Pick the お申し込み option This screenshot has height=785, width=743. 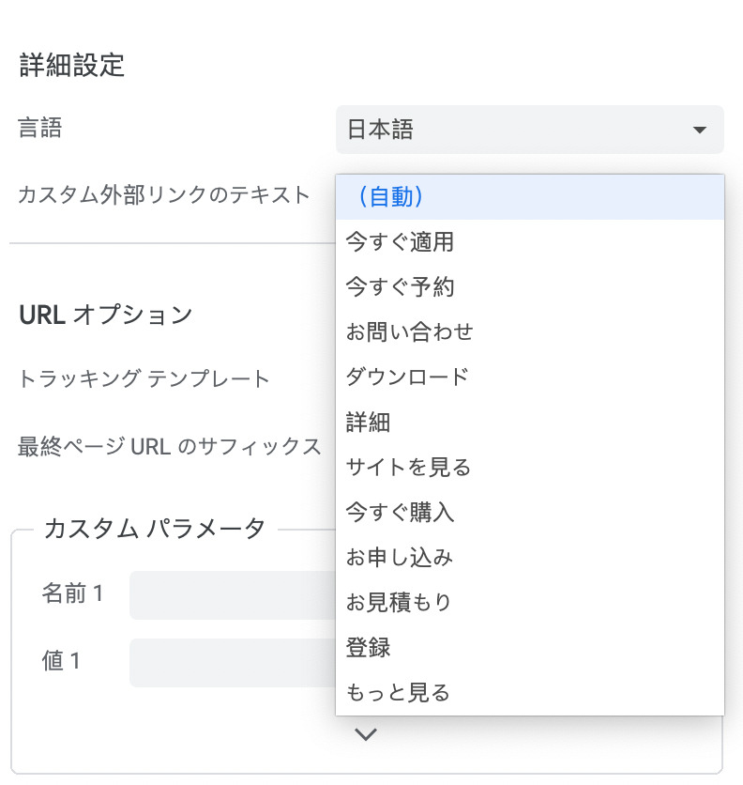point(529,558)
